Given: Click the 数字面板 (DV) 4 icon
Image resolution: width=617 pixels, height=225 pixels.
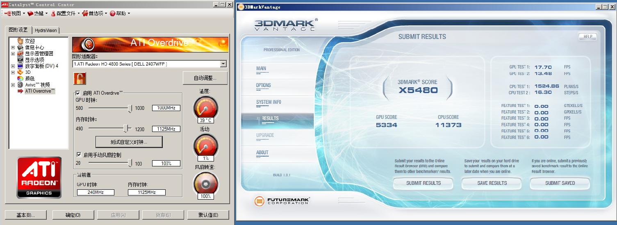Looking at the screenshot, I should click(20, 66).
